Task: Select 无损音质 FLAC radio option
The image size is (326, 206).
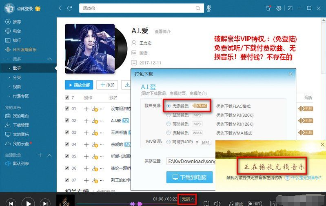Action: point(169,106)
